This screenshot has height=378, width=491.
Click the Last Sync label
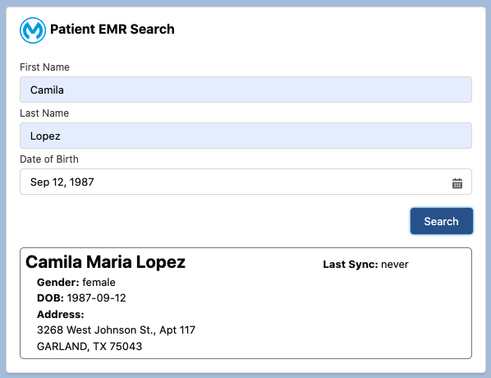pos(351,265)
